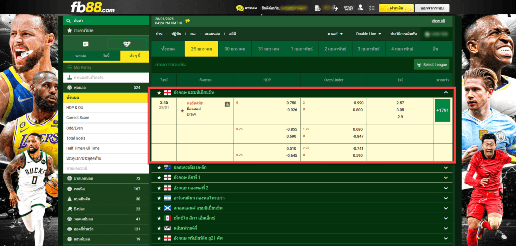Click the magnifier search icon in sidebar
516x246 pixels.
(x=69, y=21)
